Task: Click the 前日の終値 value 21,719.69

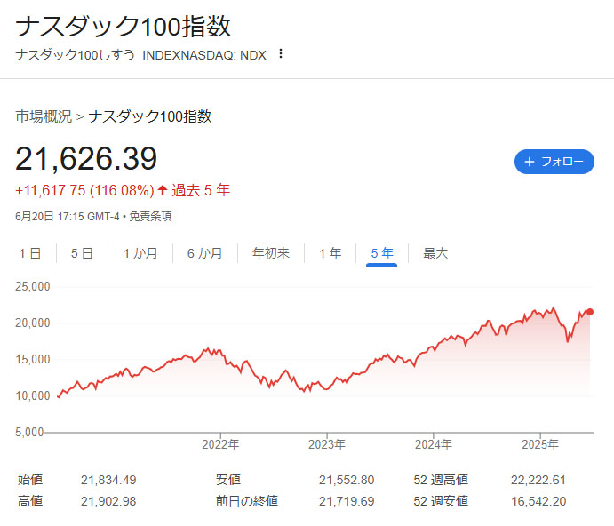Action: click(x=346, y=501)
